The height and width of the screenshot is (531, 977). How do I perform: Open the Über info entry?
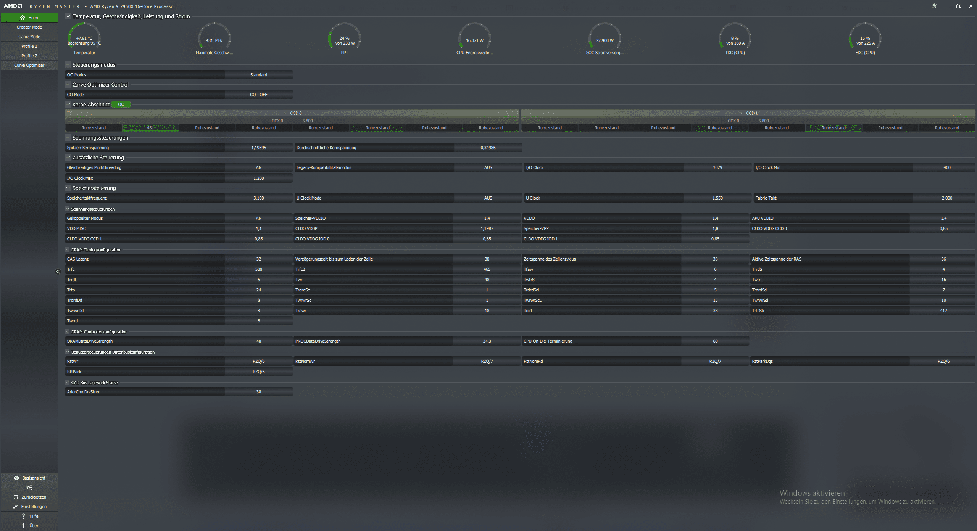29,526
